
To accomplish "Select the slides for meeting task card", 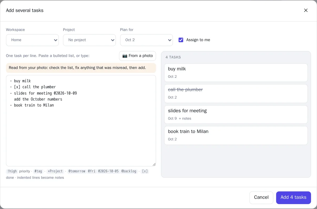I will pos(236,114).
